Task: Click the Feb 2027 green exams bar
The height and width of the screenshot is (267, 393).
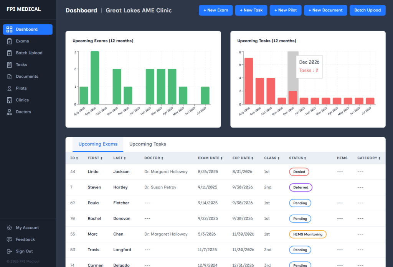Action: [150, 87]
